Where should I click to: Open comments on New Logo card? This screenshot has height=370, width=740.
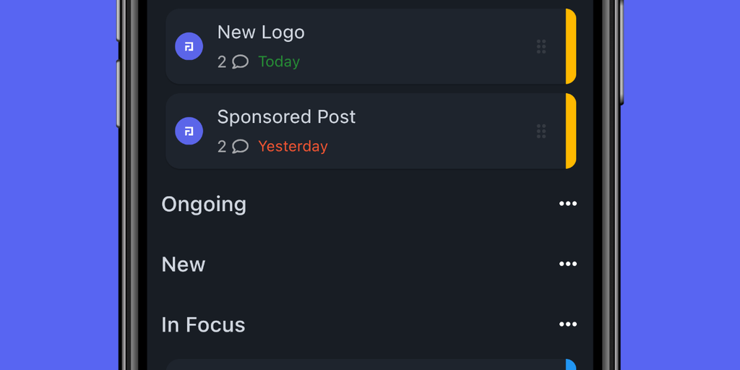coord(240,62)
